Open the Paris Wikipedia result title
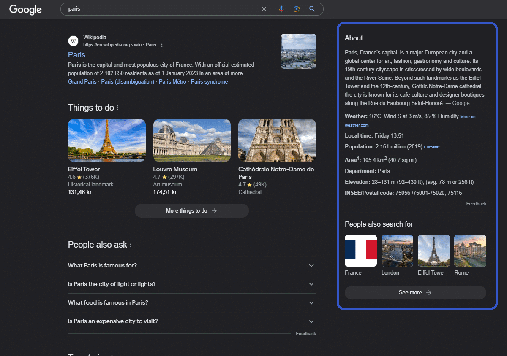This screenshot has height=356, width=507. click(x=76, y=55)
